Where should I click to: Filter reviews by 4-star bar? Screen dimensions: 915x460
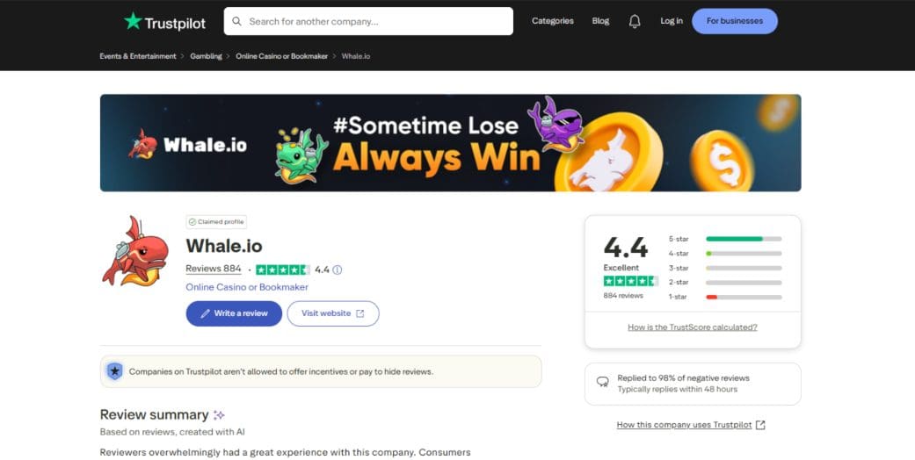(743, 254)
